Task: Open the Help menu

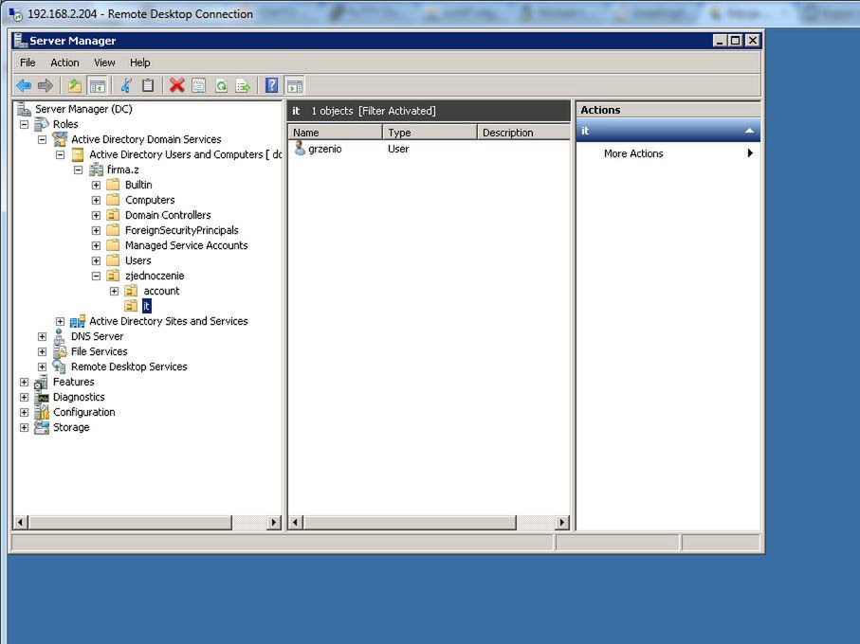Action: coord(140,63)
